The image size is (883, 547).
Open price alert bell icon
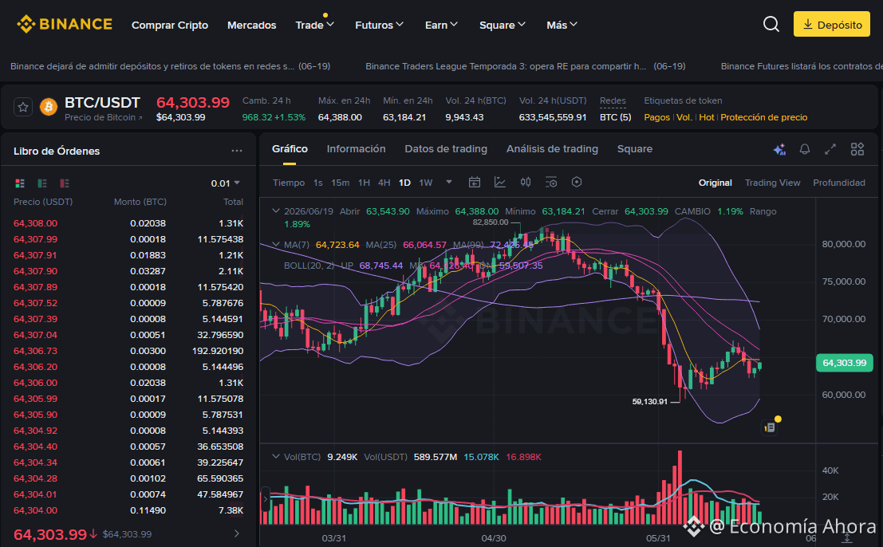[x=805, y=149]
